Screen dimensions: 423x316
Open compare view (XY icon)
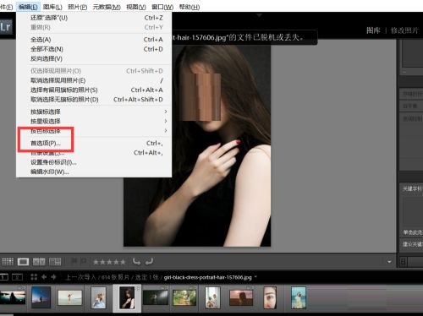[x=39, y=262]
